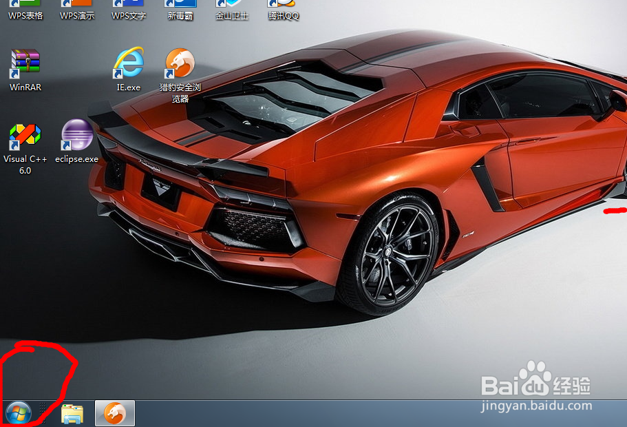Select the eclipse.exe desktop icon
The width and height of the screenshot is (627, 427).
[x=77, y=141]
